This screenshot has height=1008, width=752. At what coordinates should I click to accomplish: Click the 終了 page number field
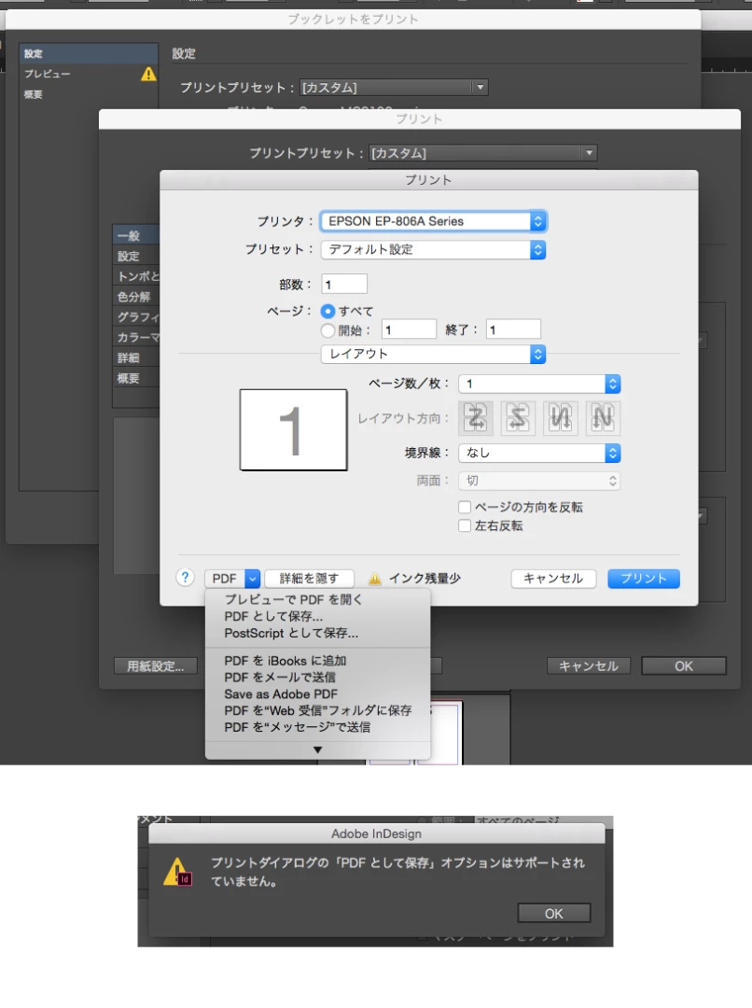click(x=513, y=329)
